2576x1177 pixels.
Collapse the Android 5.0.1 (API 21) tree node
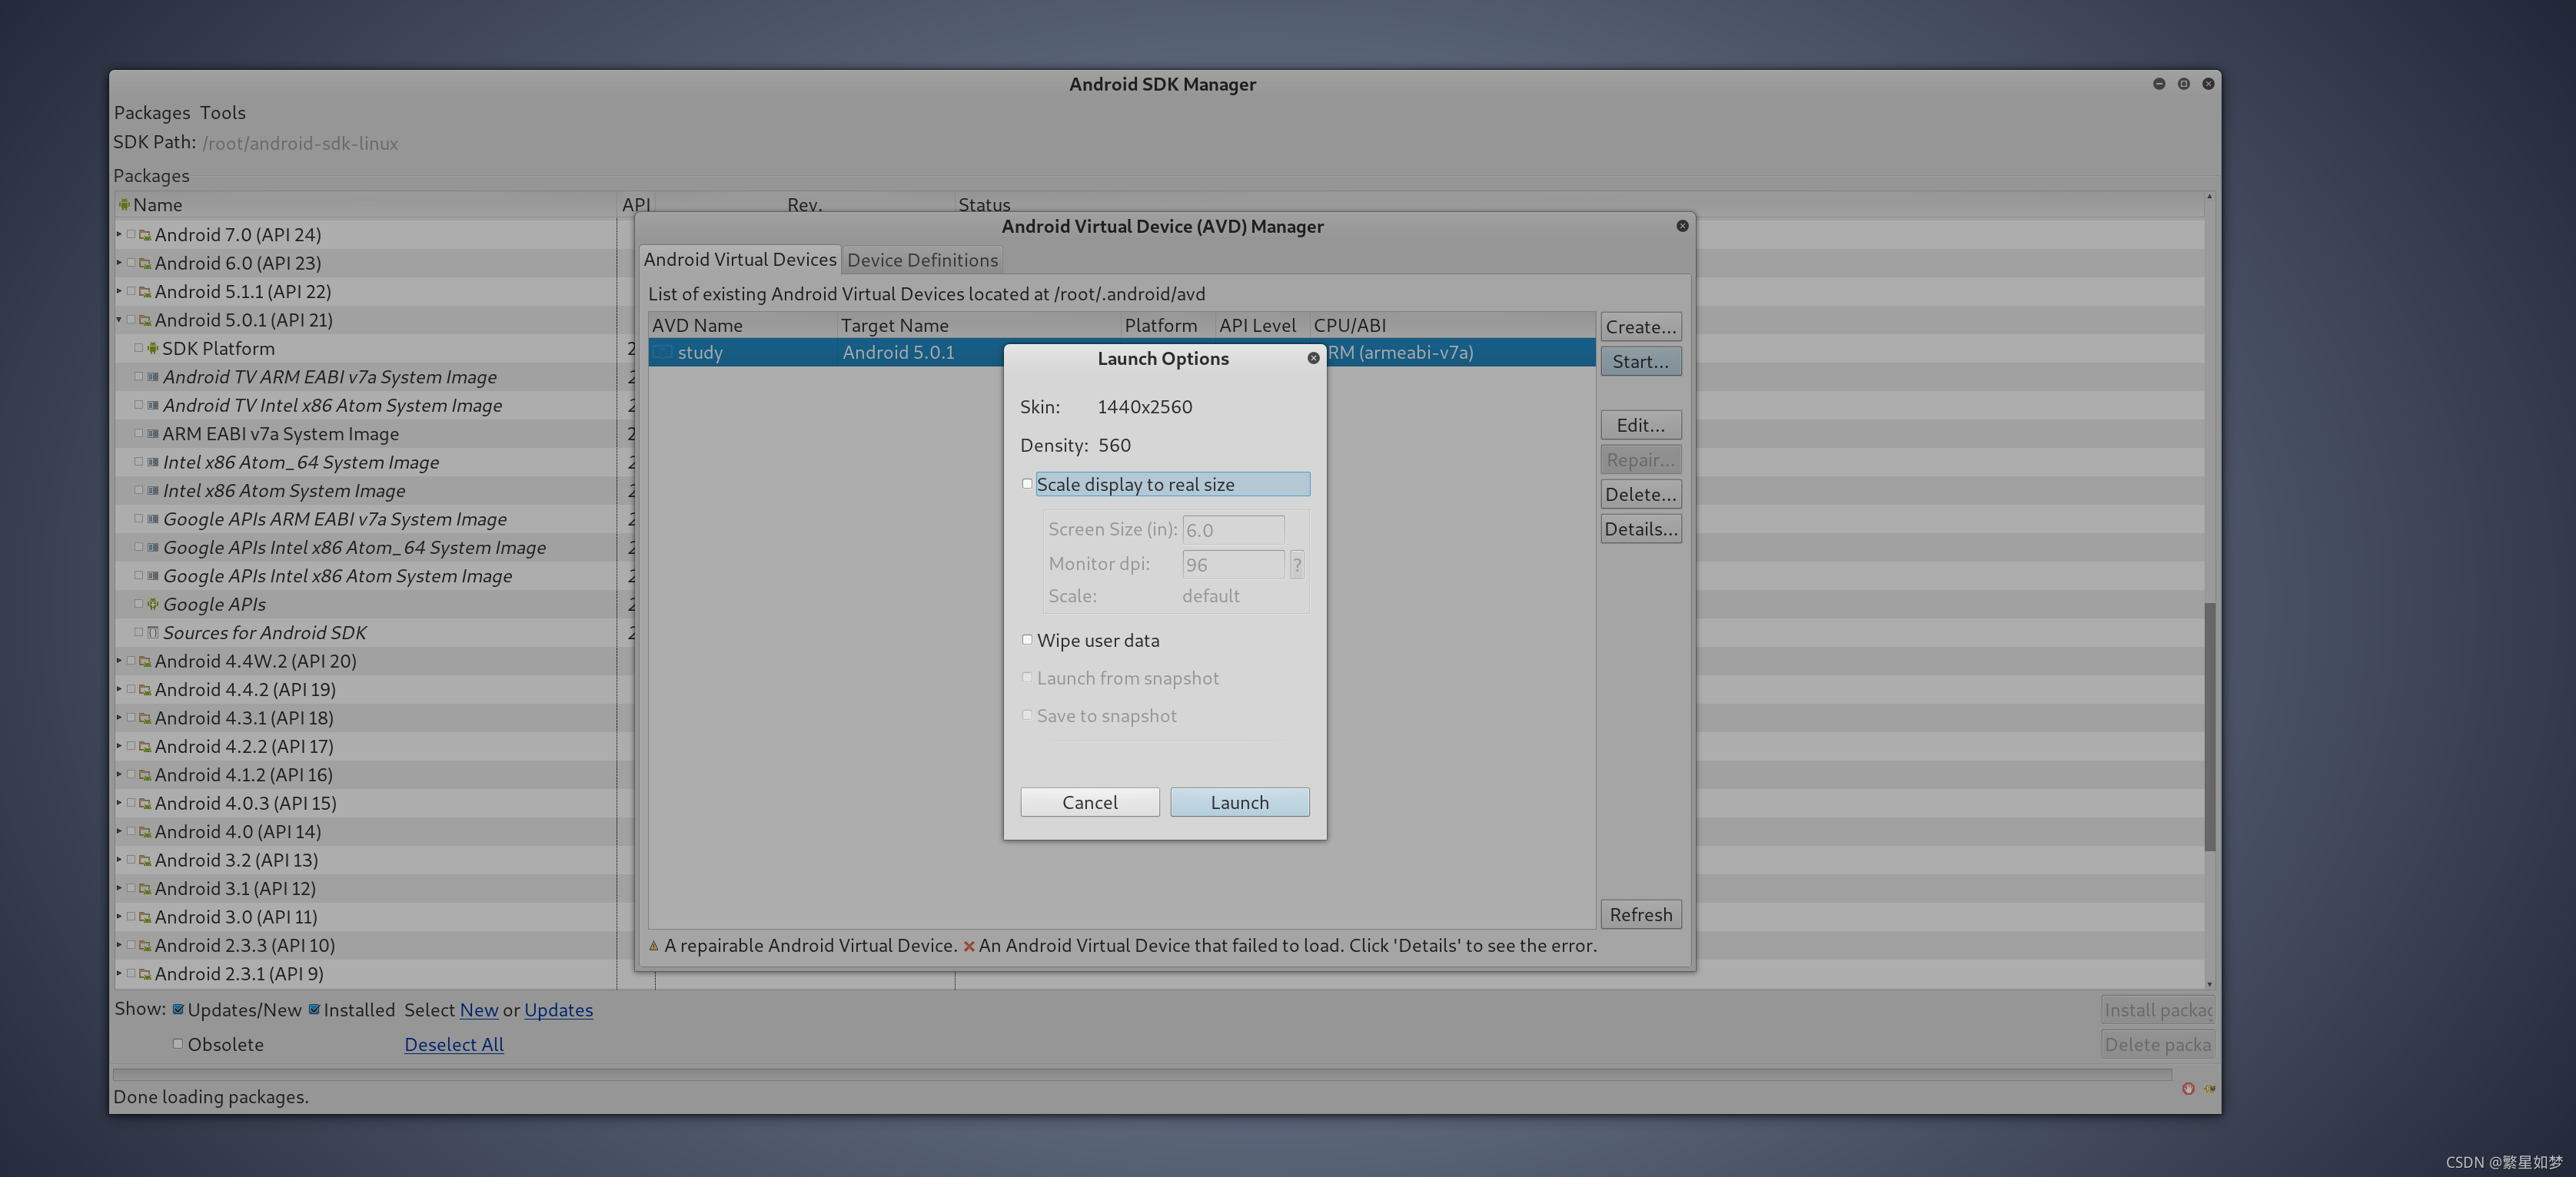tap(119, 320)
